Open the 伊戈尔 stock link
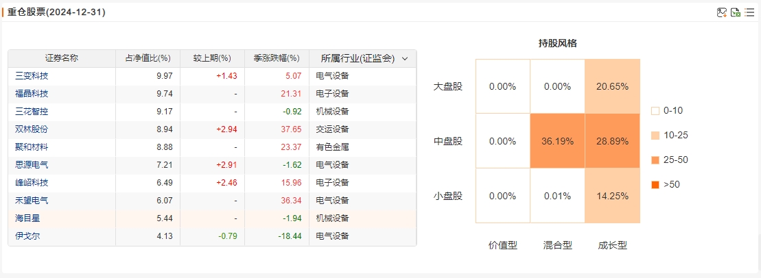Viewport: 761px width, 278px height. 27,236
